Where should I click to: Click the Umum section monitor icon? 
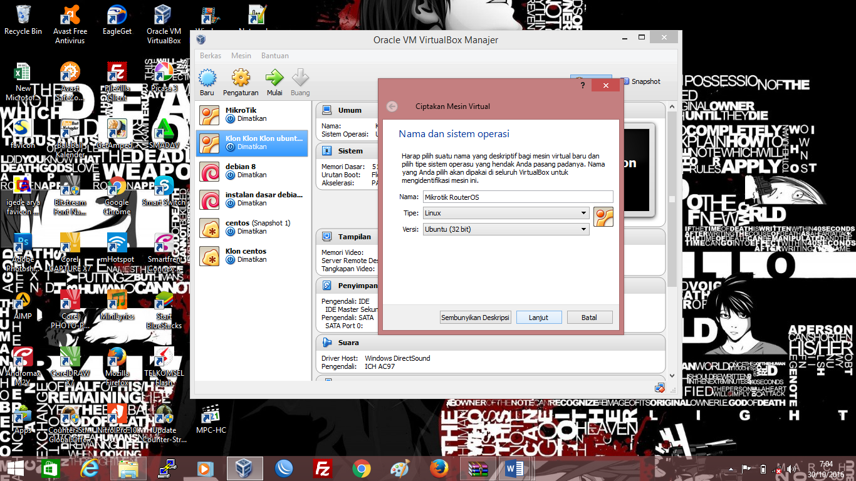click(326, 110)
